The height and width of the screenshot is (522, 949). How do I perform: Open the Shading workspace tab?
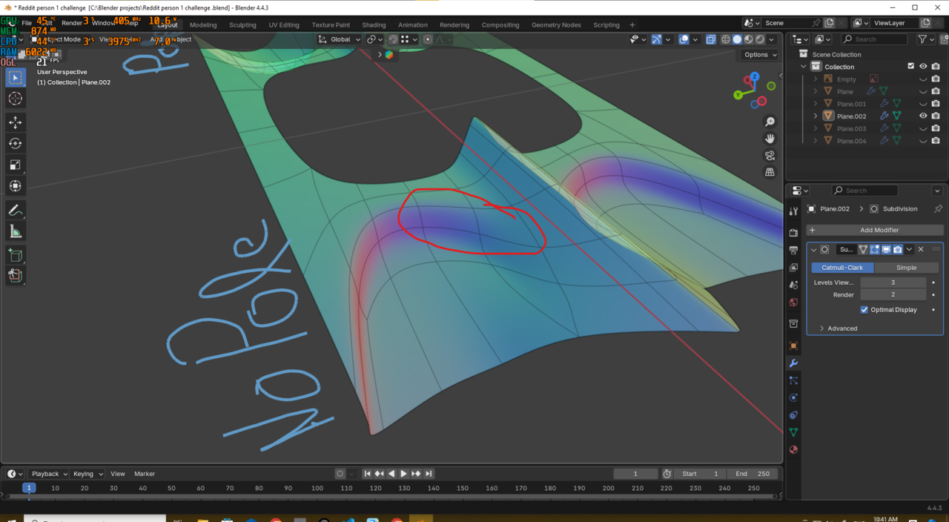coord(374,24)
